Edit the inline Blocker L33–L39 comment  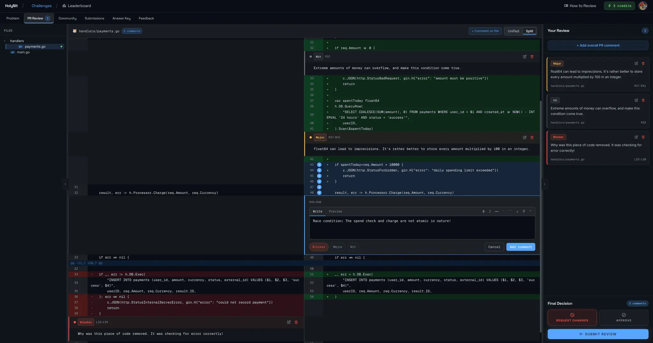[x=289, y=322]
